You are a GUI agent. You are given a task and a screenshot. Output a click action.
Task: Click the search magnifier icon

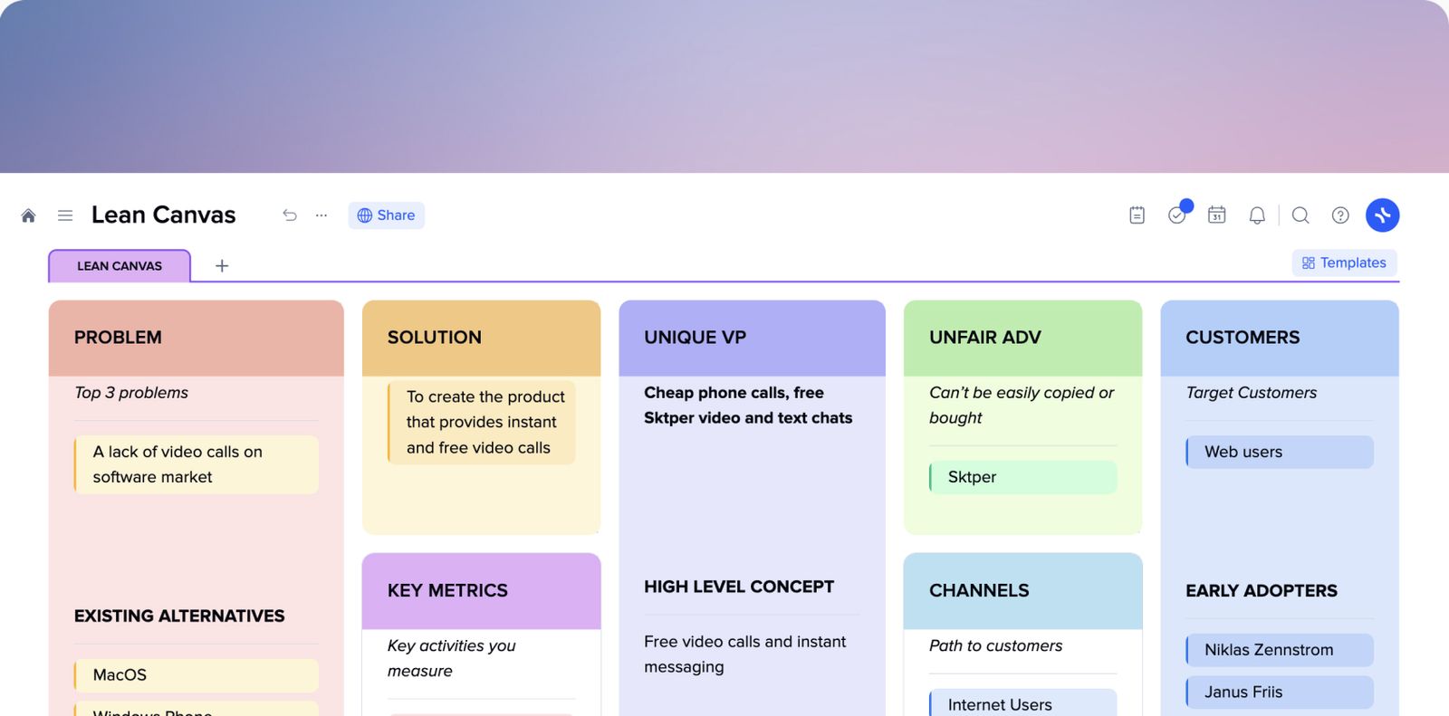(x=1300, y=215)
